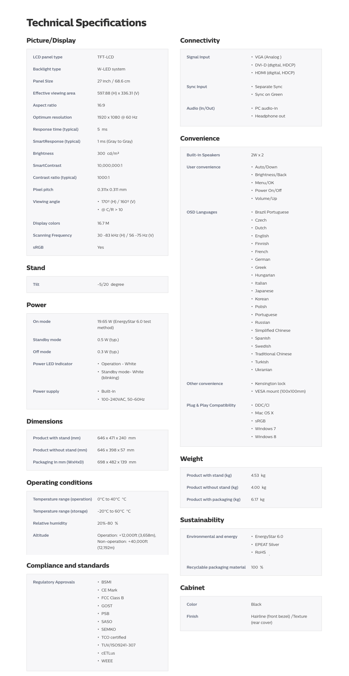
Task: Select the Kensington lock item
Action: pyautogui.click(x=270, y=384)
